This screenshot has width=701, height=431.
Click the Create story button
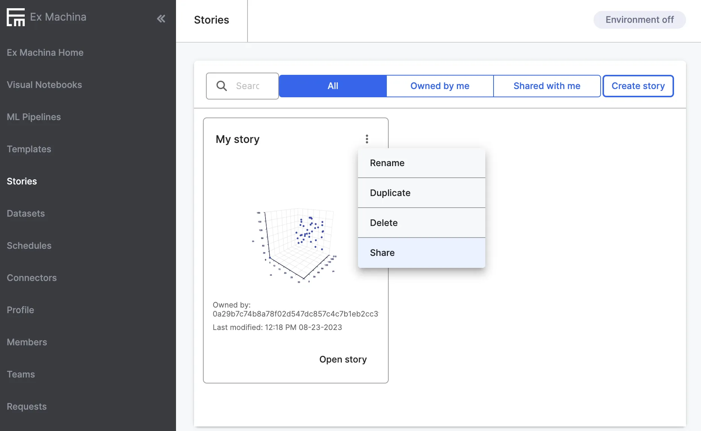click(638, 86)
